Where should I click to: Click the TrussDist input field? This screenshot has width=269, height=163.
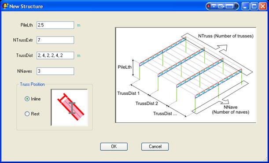[55, 56]
